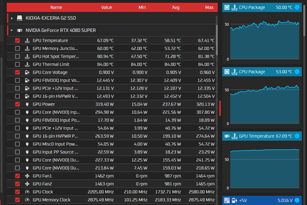Open info for GPU Temperature graph panel
This screenshot has height=205, width=307.
(x=297, y=136)
